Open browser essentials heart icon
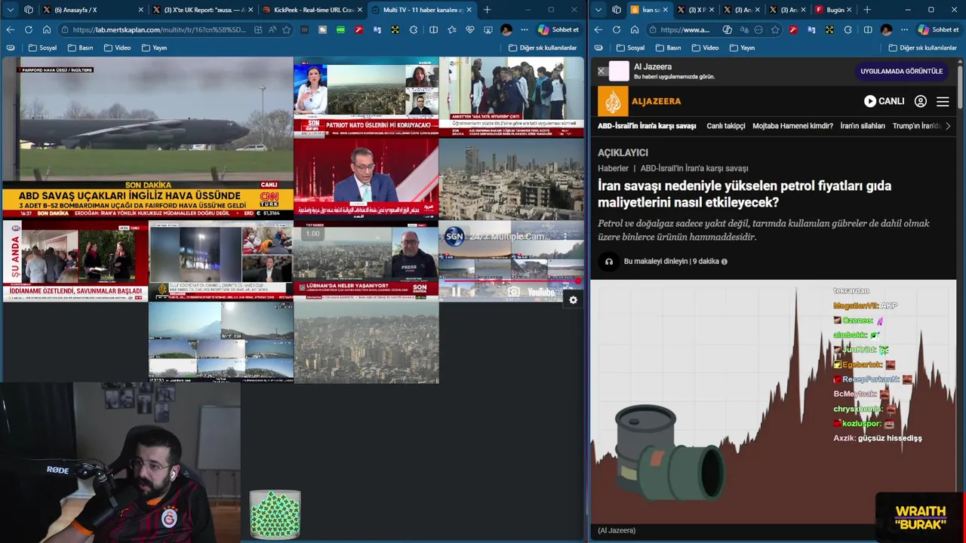Viewport: 966px width, 543px height. pyautogui.click(x=469, y=29)
